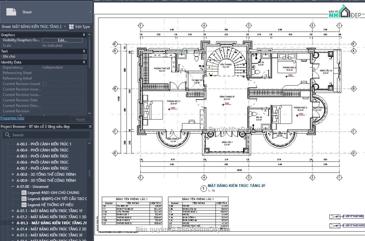Expand the A-01.3 sheet node

(x=13, y=223)
